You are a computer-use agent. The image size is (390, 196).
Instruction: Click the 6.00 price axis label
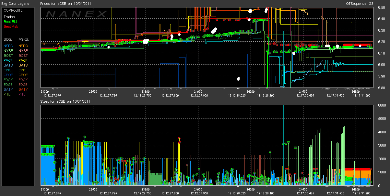click(x=381, y=65)
